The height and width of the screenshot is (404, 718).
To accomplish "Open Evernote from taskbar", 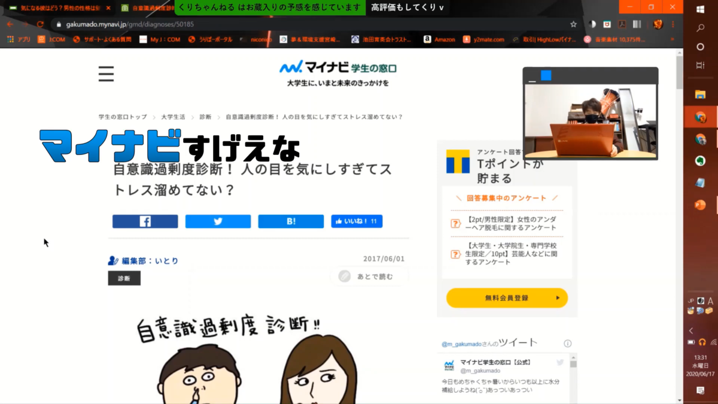I will [x=700, y=161].
